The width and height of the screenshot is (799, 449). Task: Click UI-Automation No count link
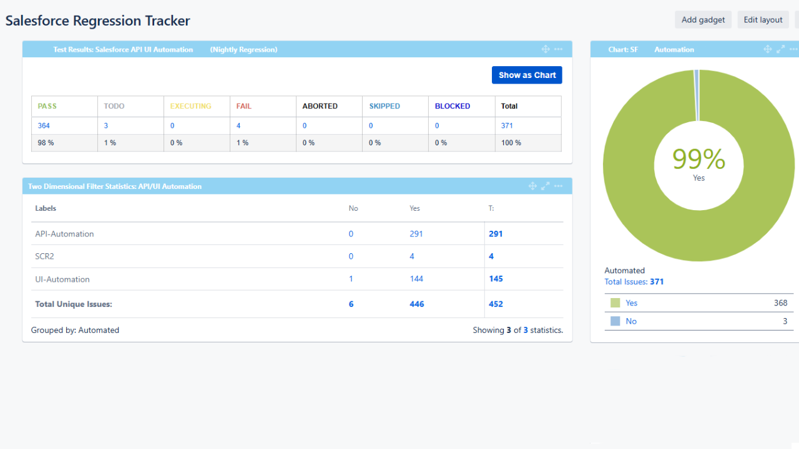(351, 279)
